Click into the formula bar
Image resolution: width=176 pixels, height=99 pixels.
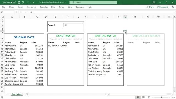coord(103,12)
